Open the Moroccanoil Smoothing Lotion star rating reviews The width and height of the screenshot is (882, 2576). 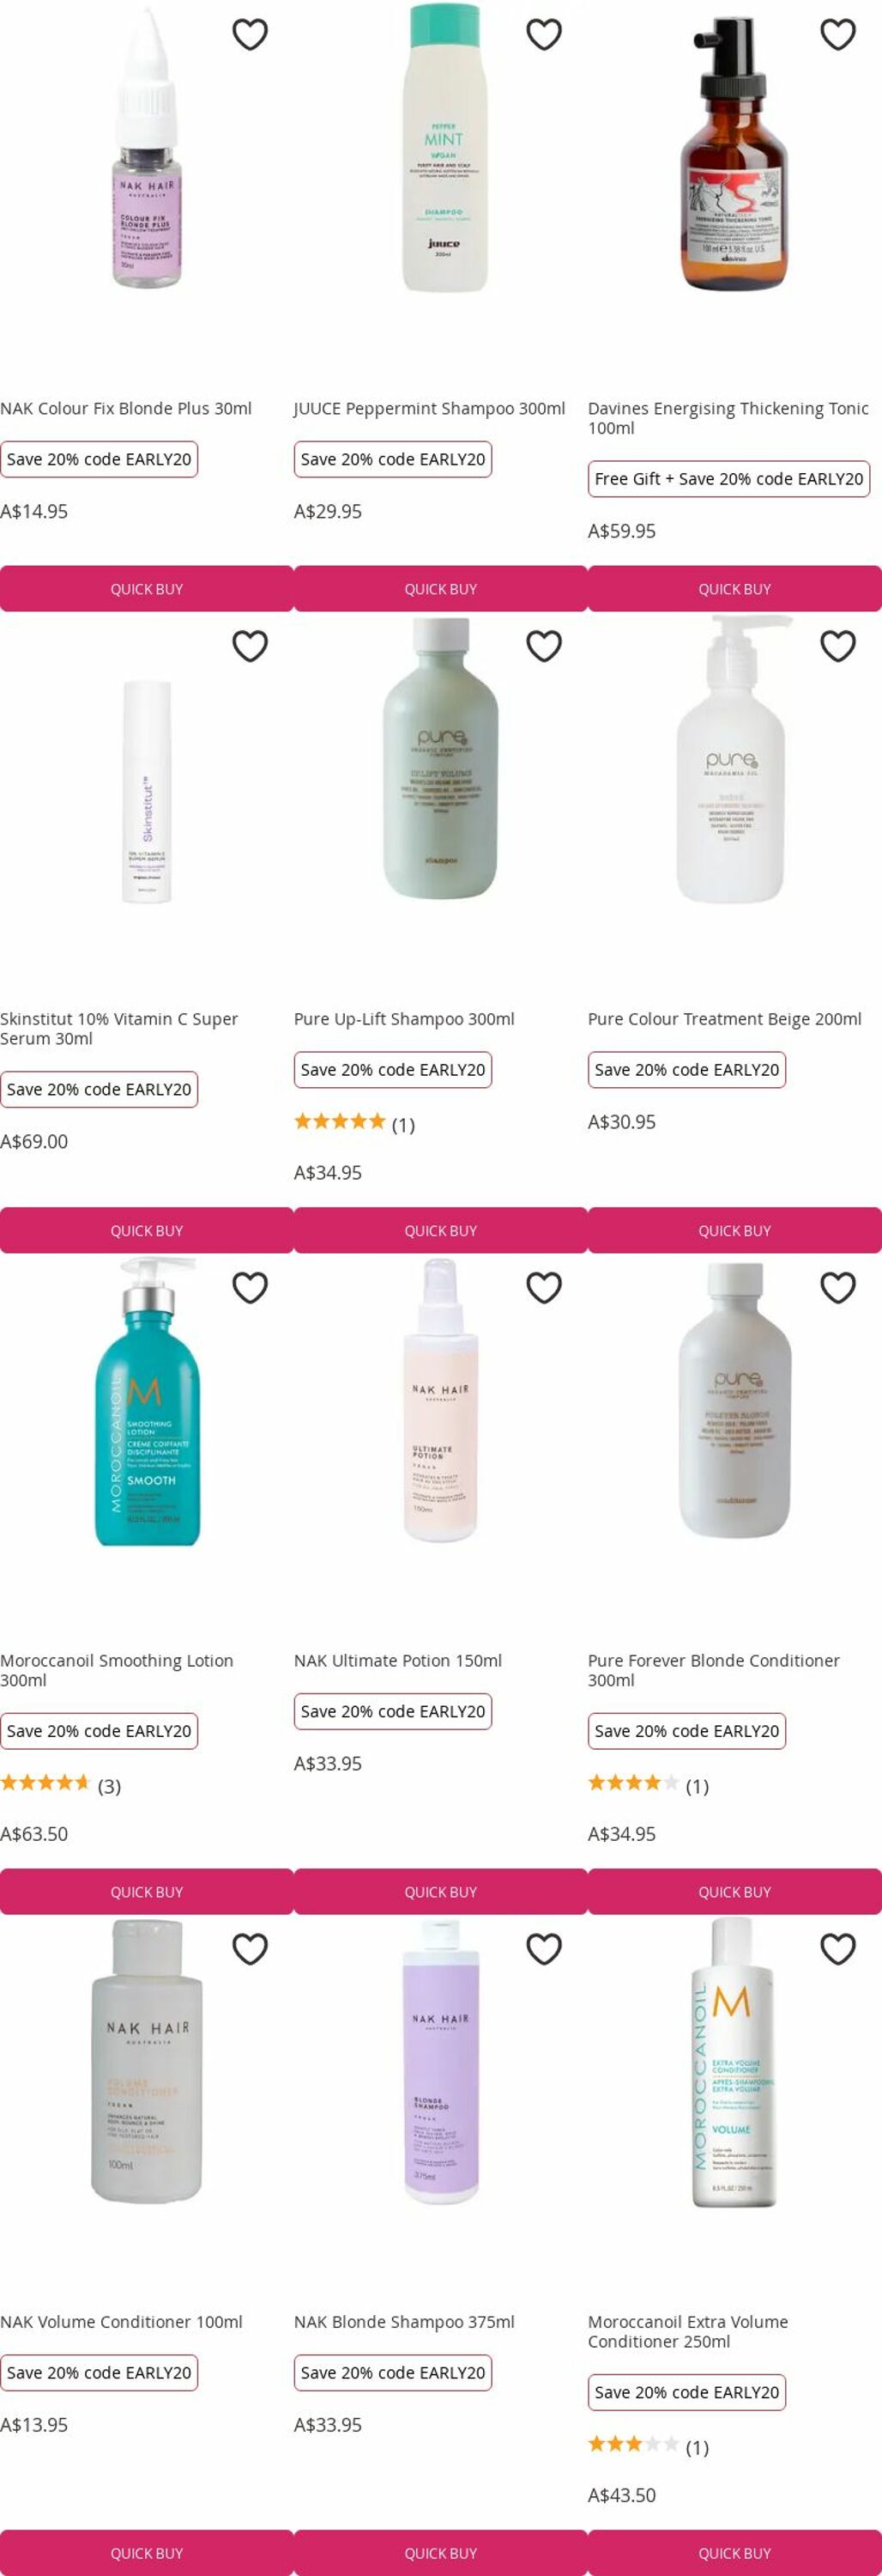coord(60,1785)
